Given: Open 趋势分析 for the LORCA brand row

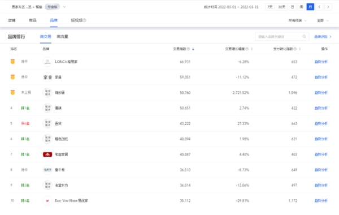Looking at the screenshot, I should point(321,62).
